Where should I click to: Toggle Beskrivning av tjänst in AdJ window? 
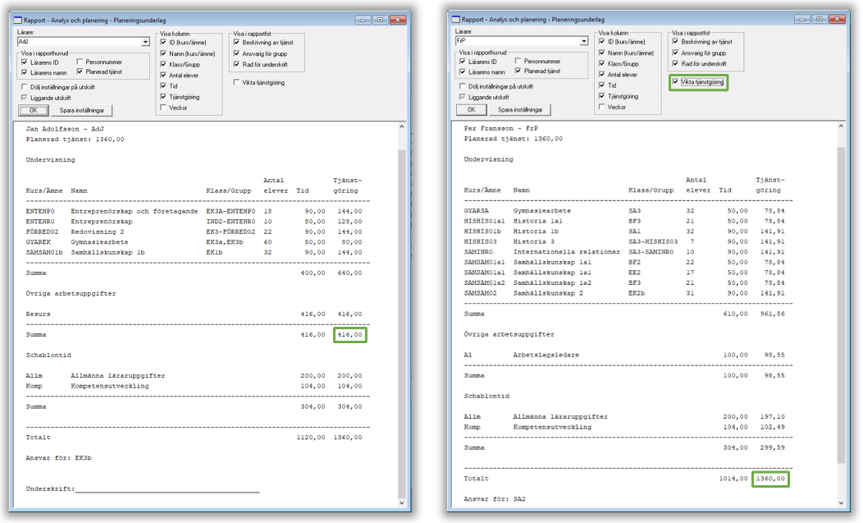pos(236,43)
